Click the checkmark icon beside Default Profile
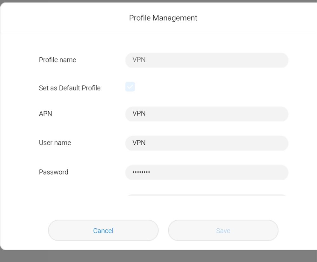Screen dimensions: 317x262 tap(130, 87)
